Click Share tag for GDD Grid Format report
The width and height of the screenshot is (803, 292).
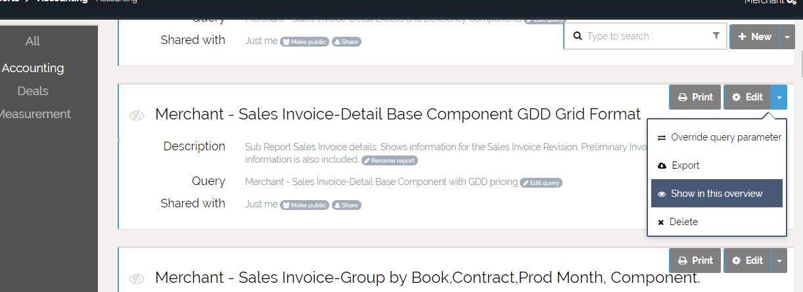346,205
